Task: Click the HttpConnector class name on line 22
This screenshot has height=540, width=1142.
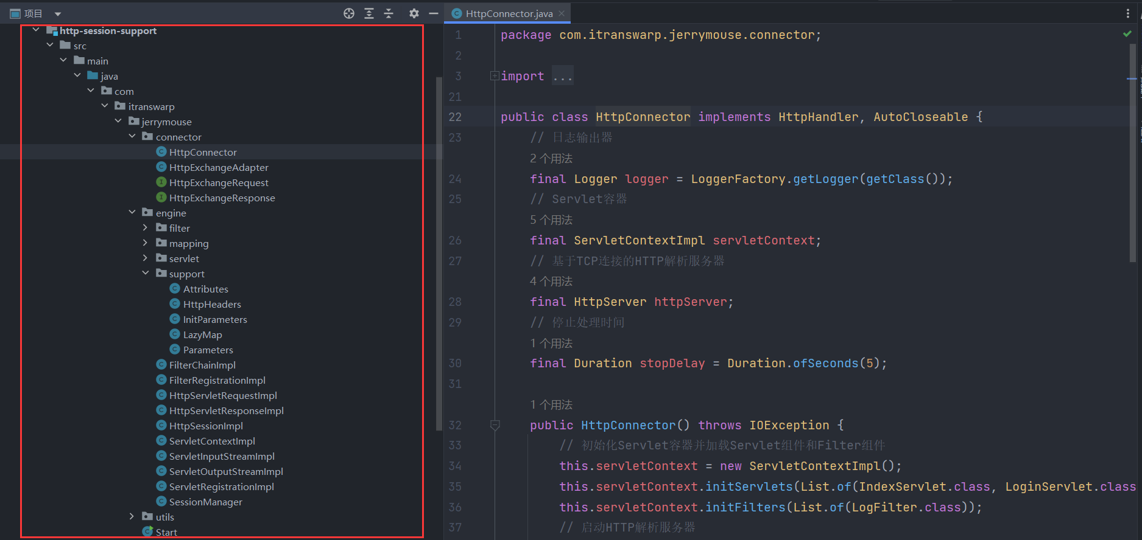Action: tap(643, 117)
